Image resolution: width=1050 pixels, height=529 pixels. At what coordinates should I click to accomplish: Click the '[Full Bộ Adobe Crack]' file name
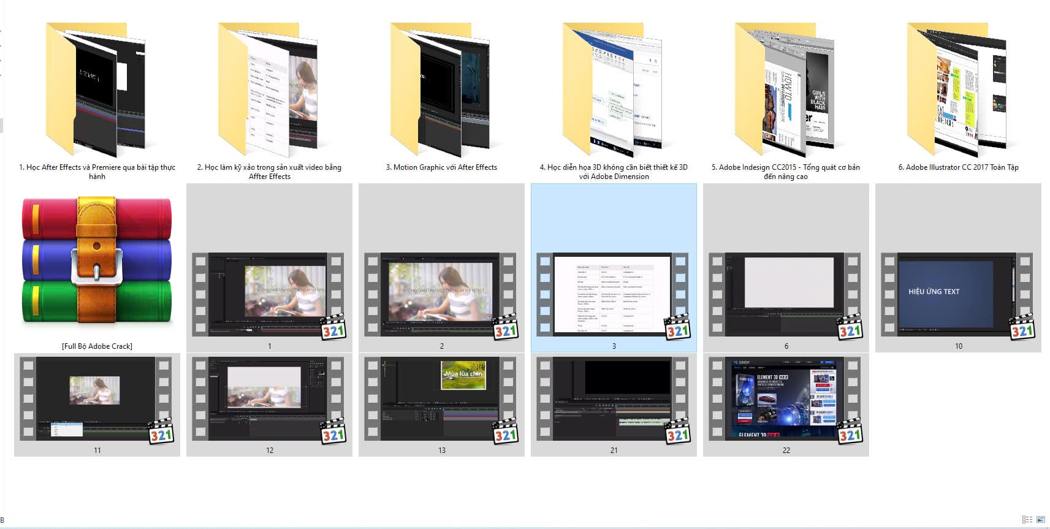pos(97,346)
